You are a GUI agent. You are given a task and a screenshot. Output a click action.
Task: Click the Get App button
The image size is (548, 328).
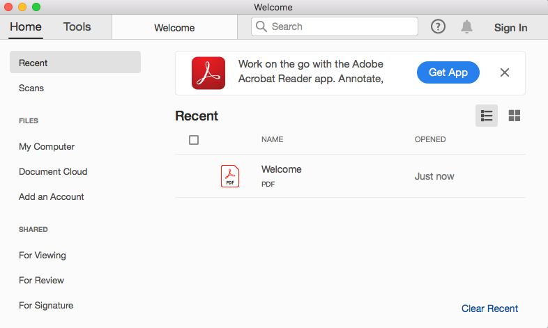pyautogui.click(x=448, y=72)
